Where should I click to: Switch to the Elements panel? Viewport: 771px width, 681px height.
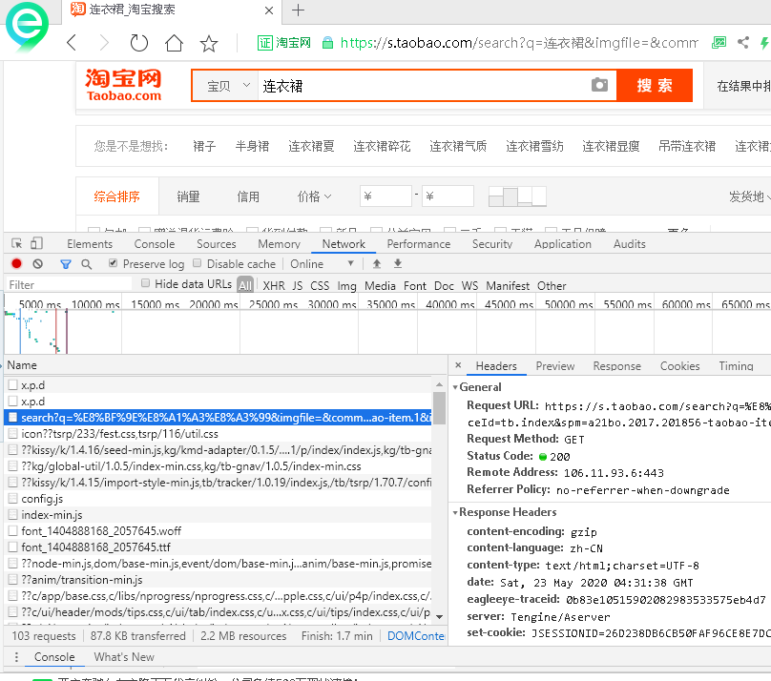pos(90,244)
